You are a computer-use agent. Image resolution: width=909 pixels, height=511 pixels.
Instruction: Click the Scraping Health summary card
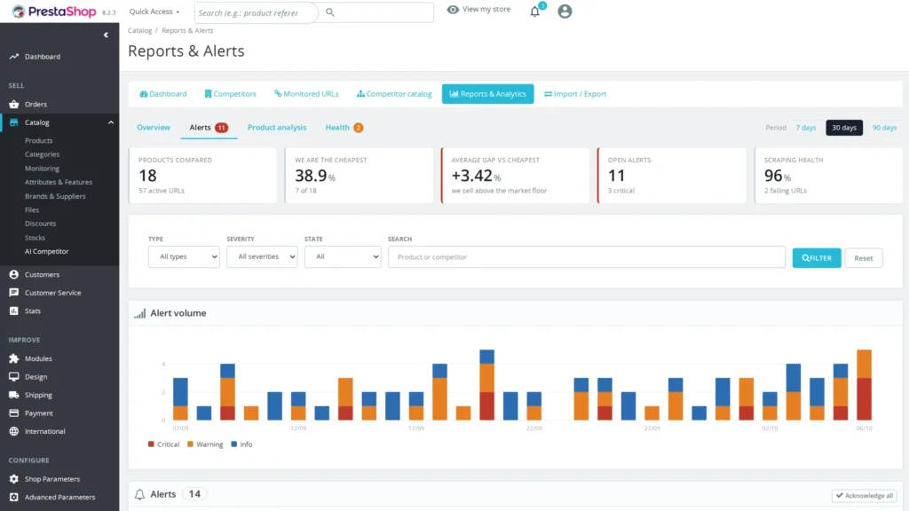point(828,176)
